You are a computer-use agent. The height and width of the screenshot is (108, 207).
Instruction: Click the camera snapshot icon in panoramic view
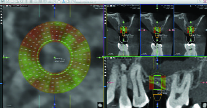pyautogui.click(x=111, y=58)
